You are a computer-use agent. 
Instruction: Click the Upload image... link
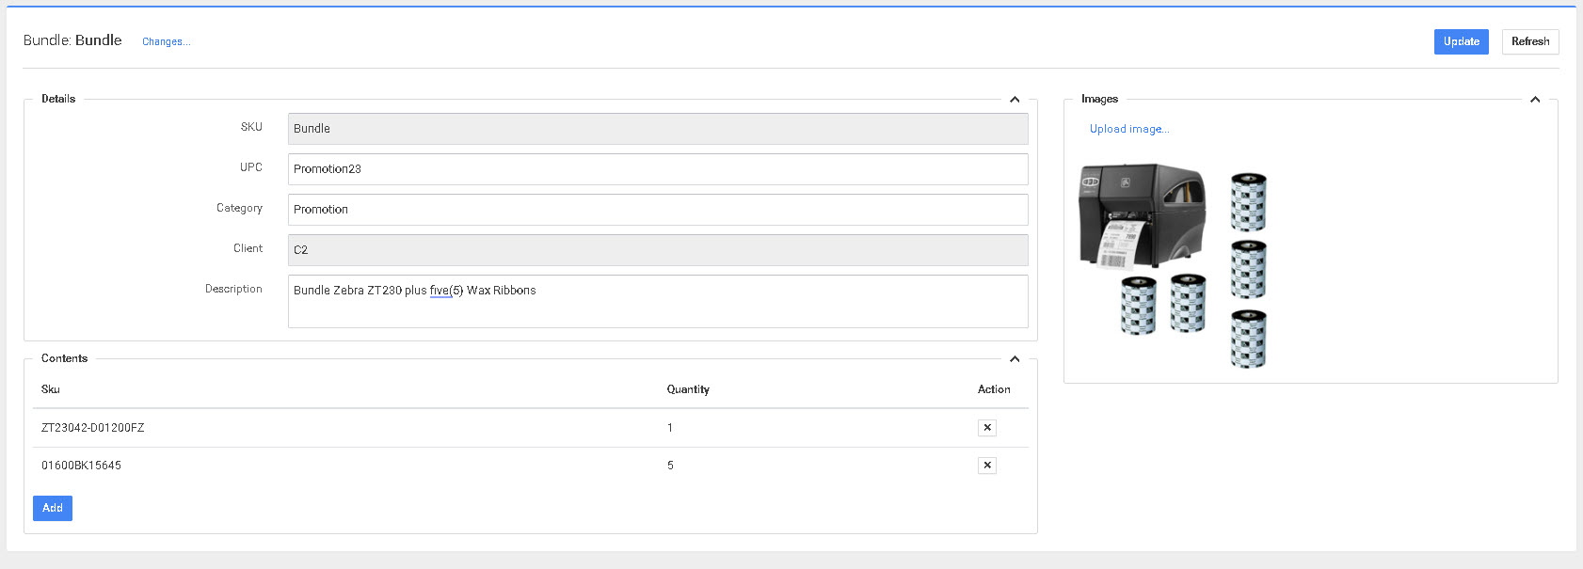[x=1129, y=129]
